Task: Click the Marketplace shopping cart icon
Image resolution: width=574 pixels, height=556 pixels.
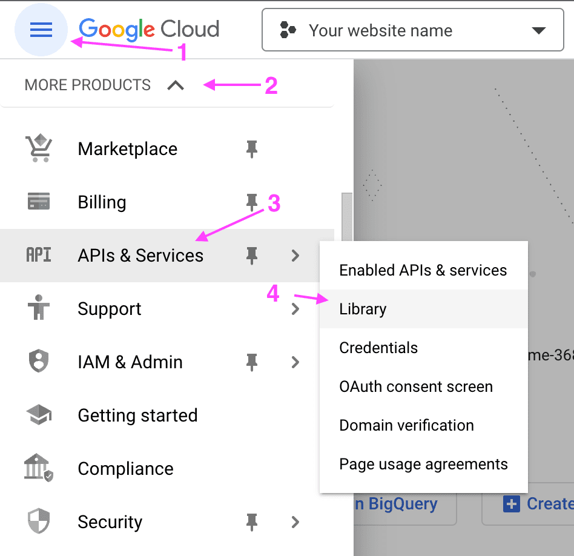Action: click(39, 148)
